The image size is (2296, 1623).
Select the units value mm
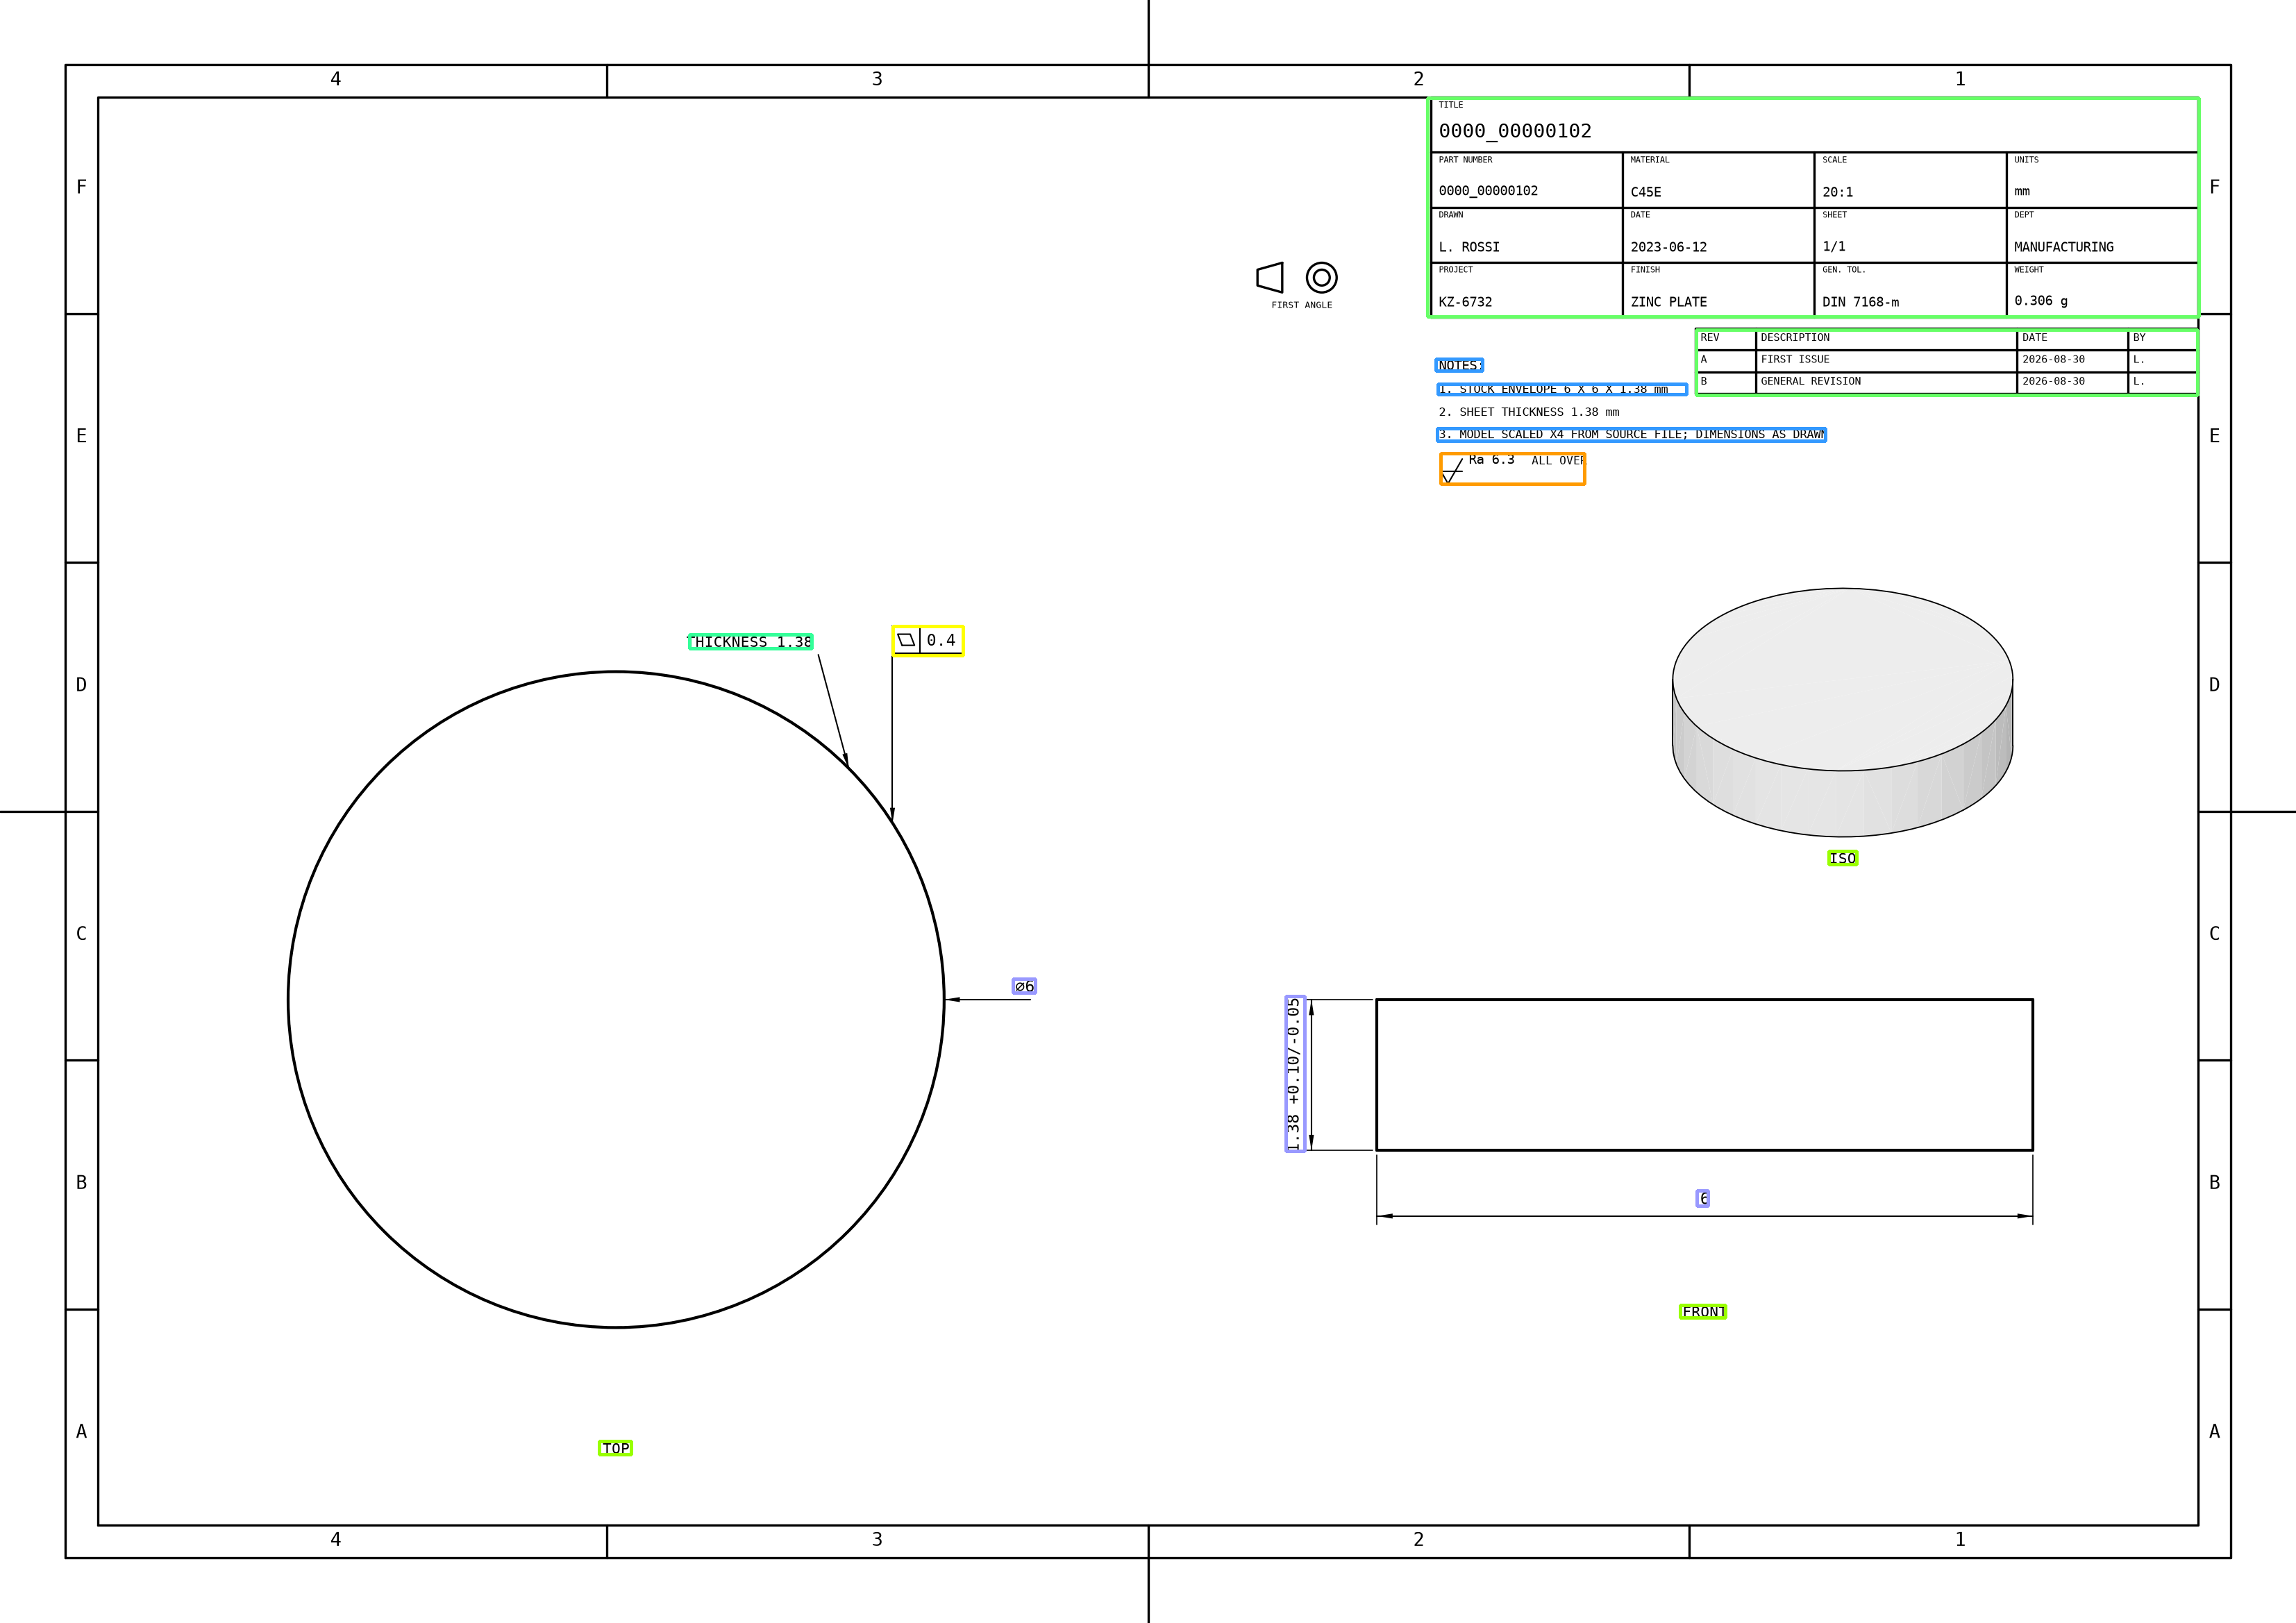pos(2022,192)
